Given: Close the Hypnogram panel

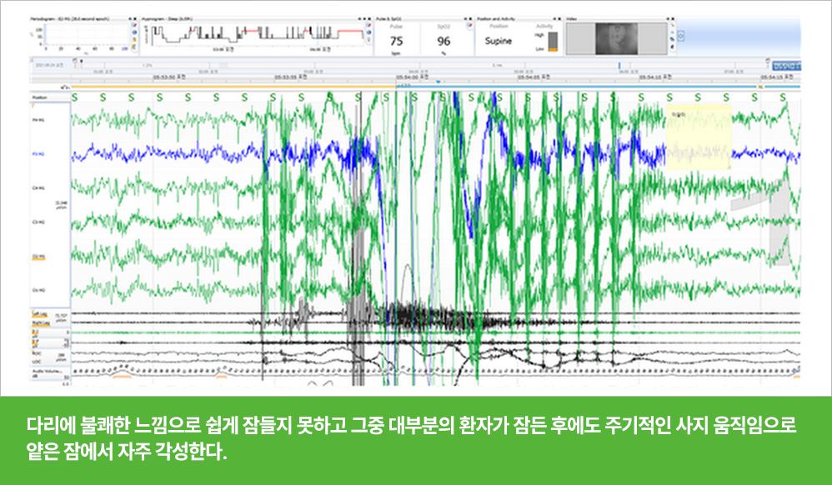Looking at the screenshot, I should pos(368,18).
